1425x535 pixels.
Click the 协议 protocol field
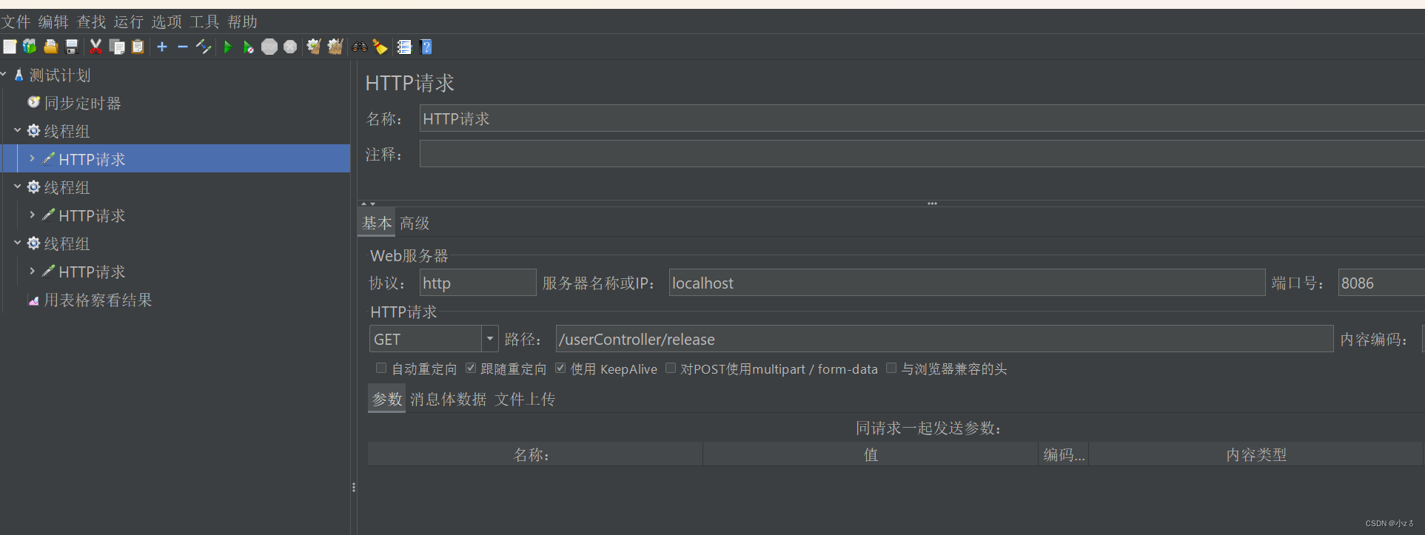[x=478, y=283]
